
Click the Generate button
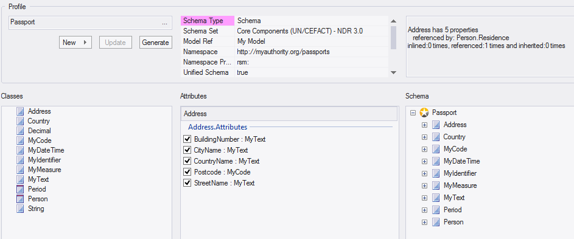tap(156, 43)
